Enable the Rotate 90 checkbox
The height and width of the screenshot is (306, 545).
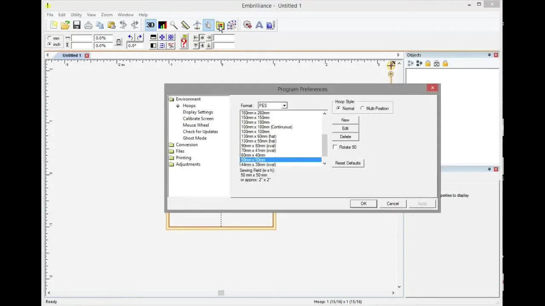click(335, 147)
